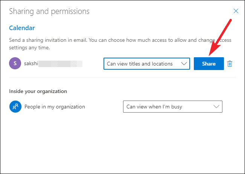
Task: Click the empty area below organization row
Action: [x=122, y=143]
